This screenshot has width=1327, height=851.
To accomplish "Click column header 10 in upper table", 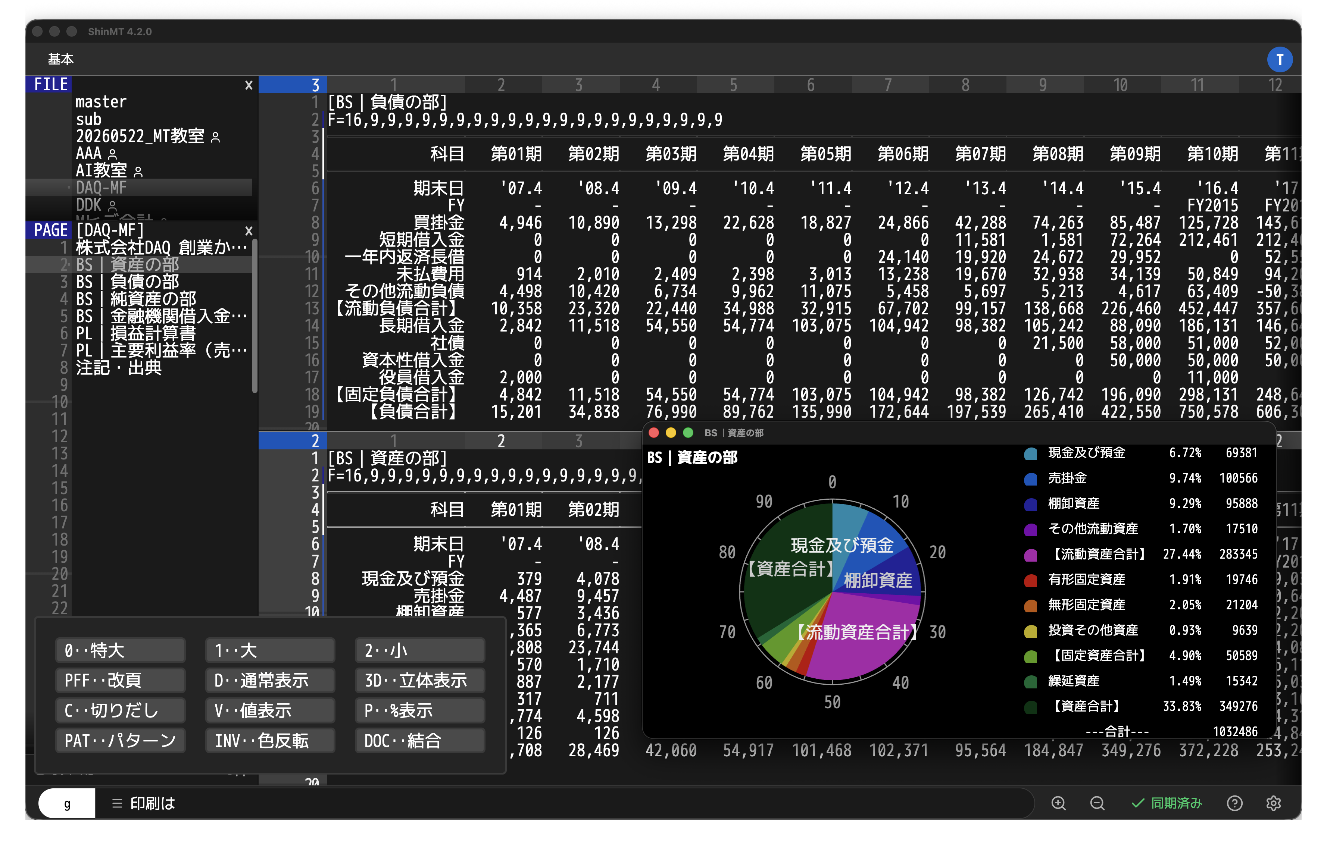I will pos(1120,85).
